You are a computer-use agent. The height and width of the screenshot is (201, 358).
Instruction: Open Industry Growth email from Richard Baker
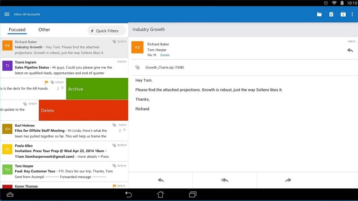[x=64, y=48]
